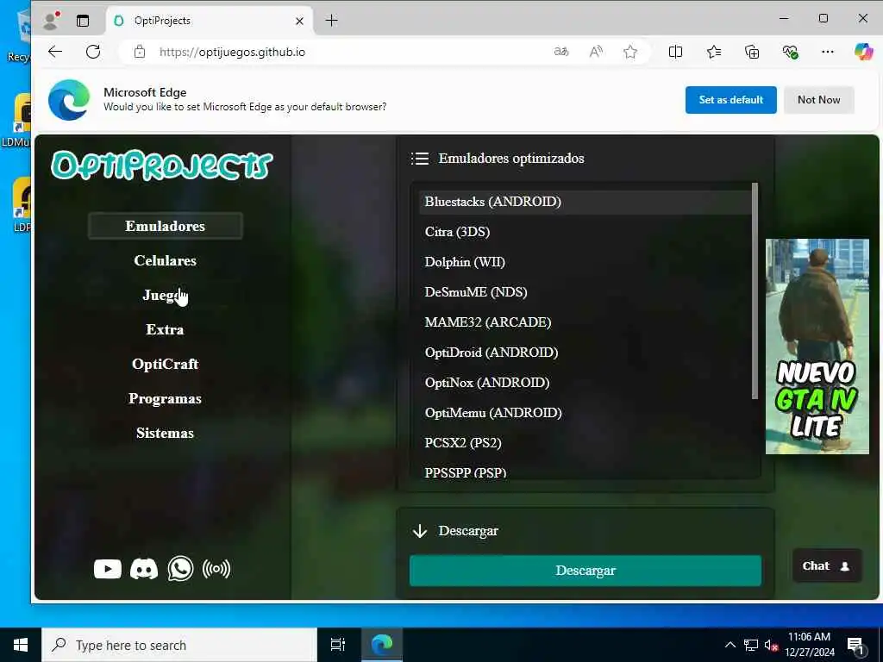Open the YouTube channel icon
Screen dimensions: 883x662
click(x=107, y=569)
